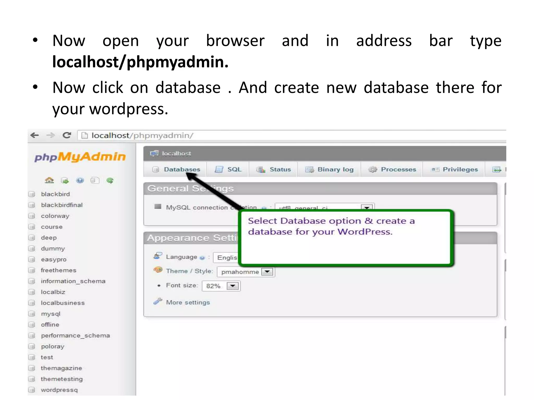Click the database icon beside localbusiness

(32, 303)
